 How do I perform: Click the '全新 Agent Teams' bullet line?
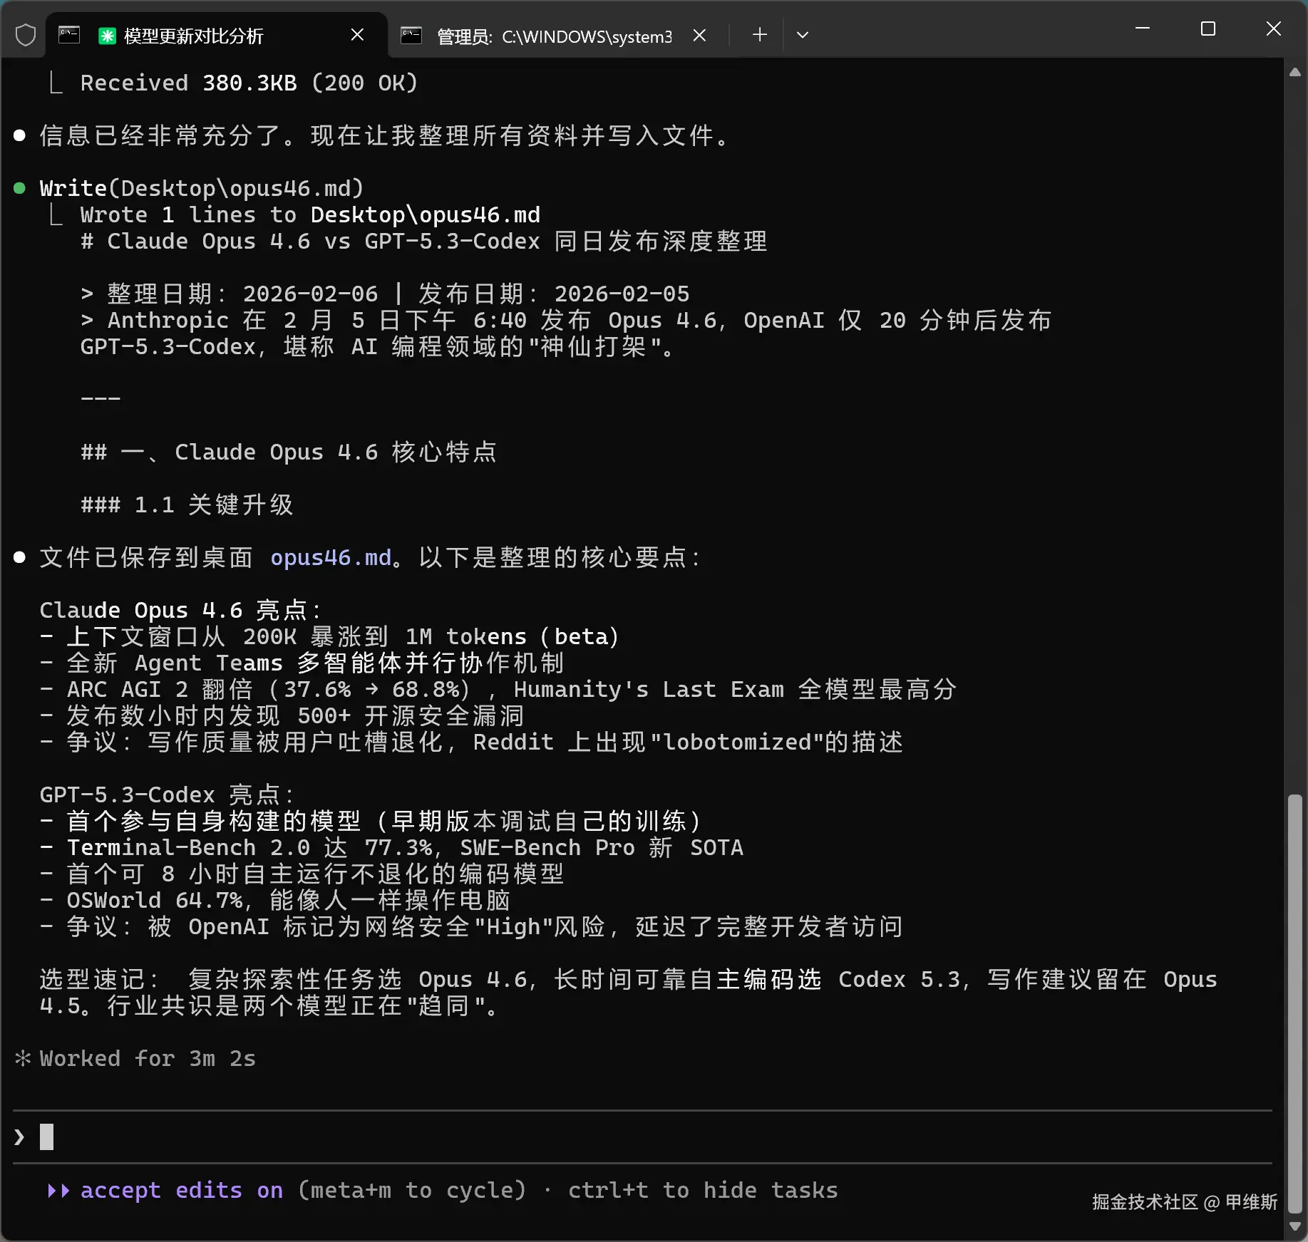tap(302, 663)
